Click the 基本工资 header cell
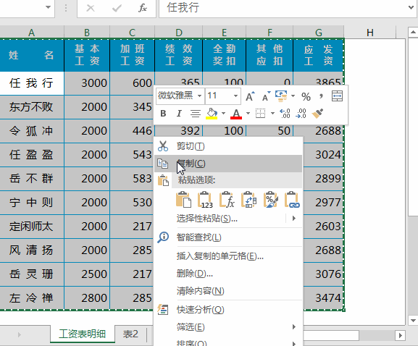The height and width of the screenshot is (346, 418). 87,56
